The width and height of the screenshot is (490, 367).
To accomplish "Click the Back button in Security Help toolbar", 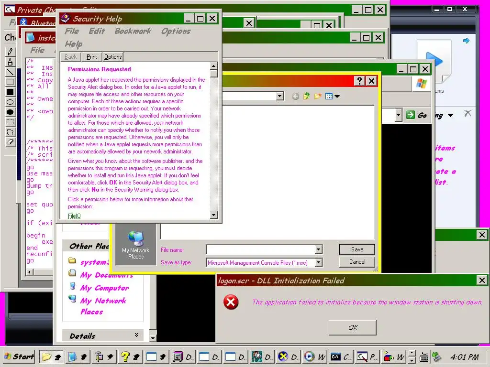I will 71,57.
